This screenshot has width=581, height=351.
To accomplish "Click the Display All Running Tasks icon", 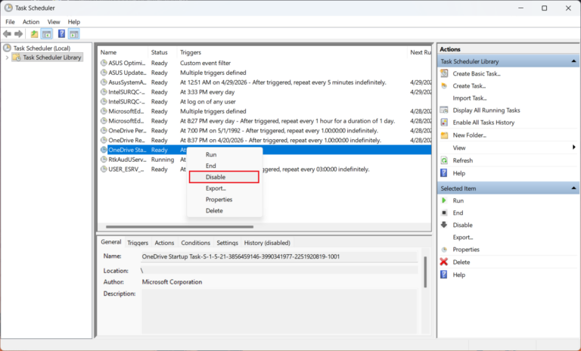I will [x=444, y=110].
